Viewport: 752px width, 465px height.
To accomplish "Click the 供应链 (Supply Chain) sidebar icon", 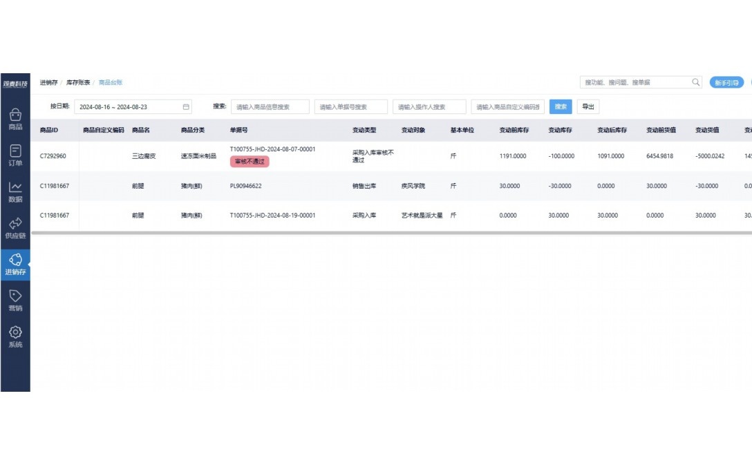I will pyautogui.click(x=15, y=227).
